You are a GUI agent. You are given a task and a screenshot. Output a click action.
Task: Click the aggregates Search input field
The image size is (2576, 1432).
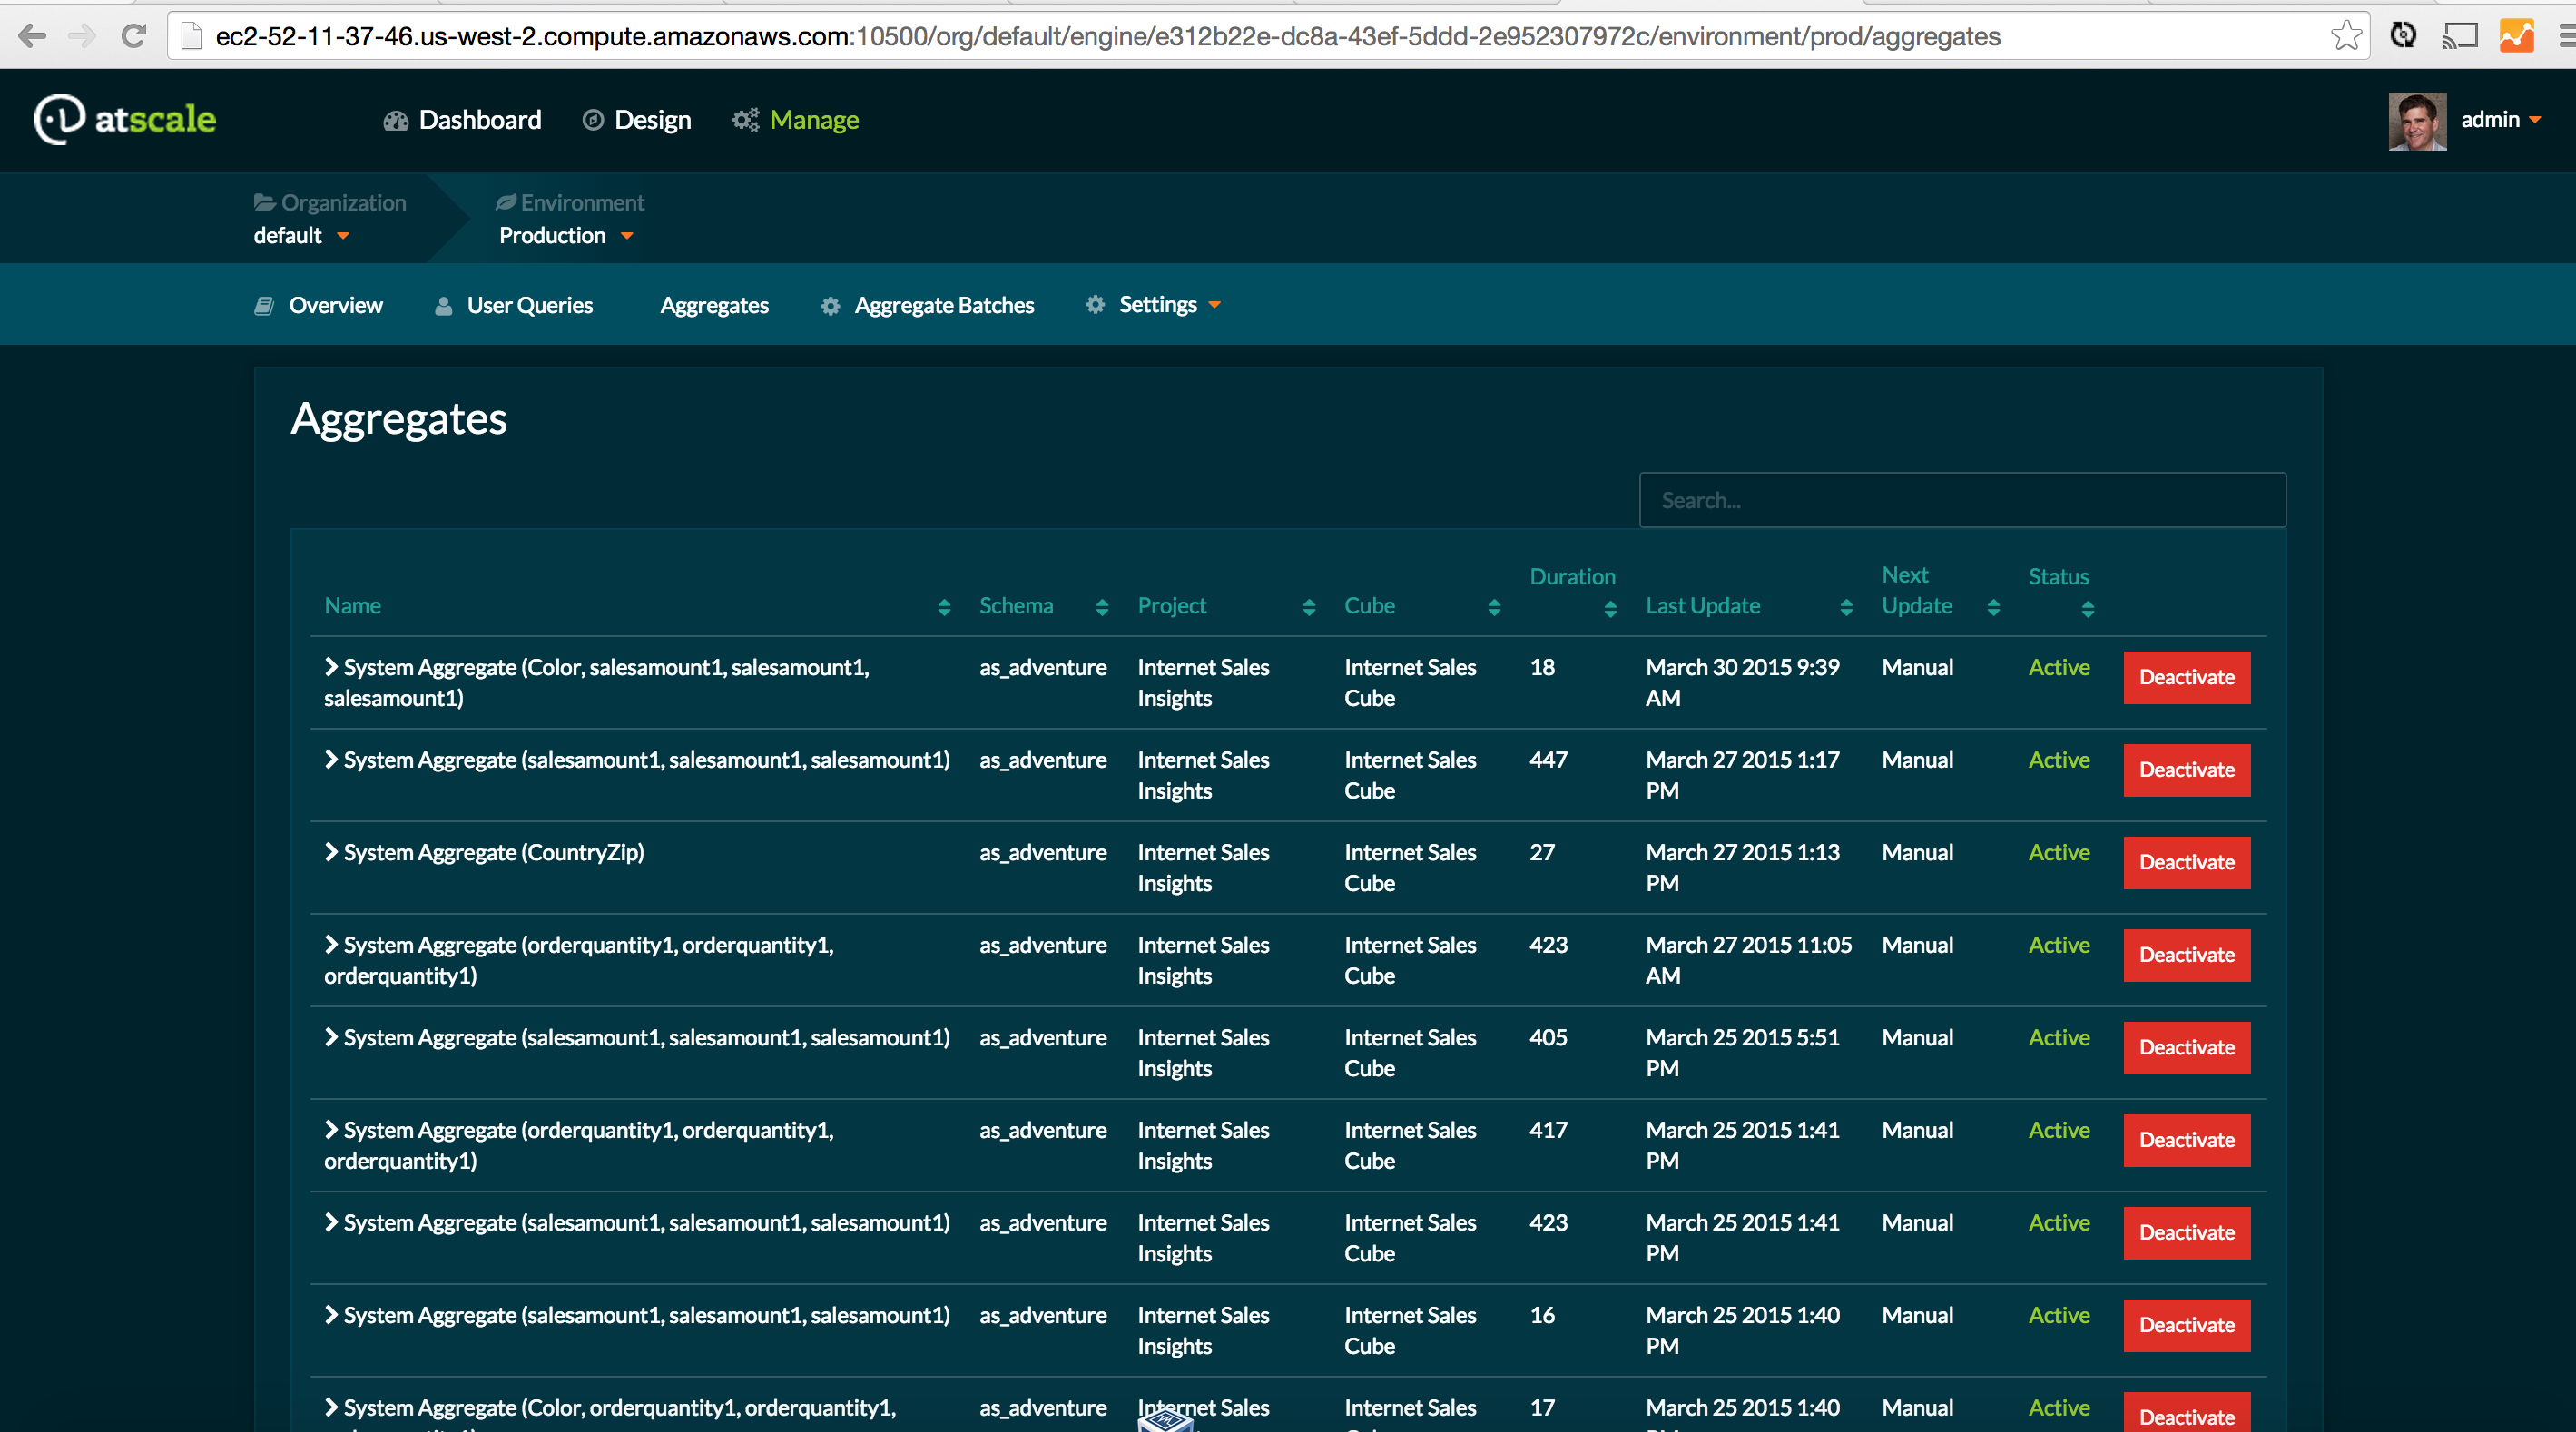pos(1961,500)
